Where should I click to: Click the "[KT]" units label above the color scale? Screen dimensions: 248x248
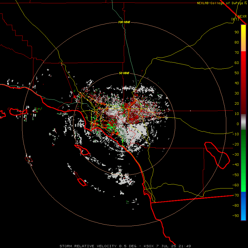(235, 19)
